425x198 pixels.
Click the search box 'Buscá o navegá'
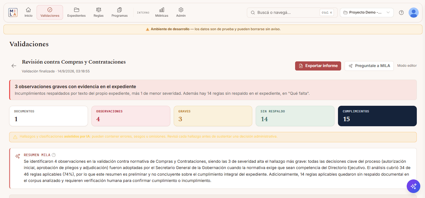[x=292, y=13]
